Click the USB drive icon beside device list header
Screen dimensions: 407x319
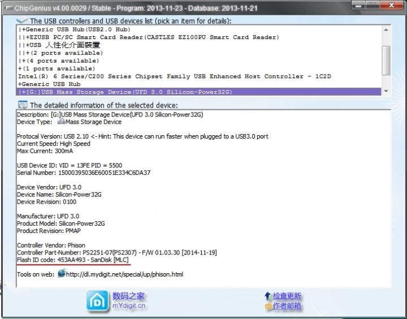click(x=22, y=20)
